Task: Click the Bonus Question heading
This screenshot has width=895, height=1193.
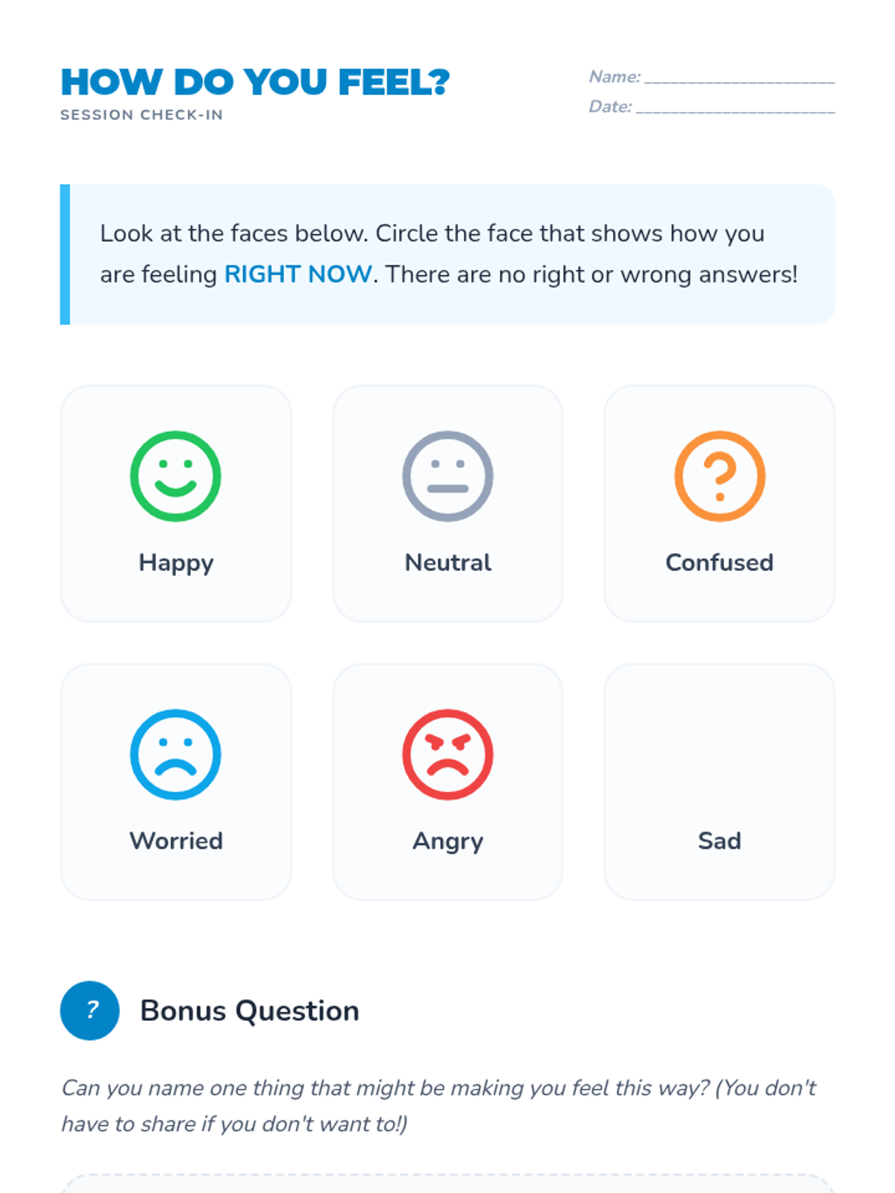Action: [x=250, y=1010]
